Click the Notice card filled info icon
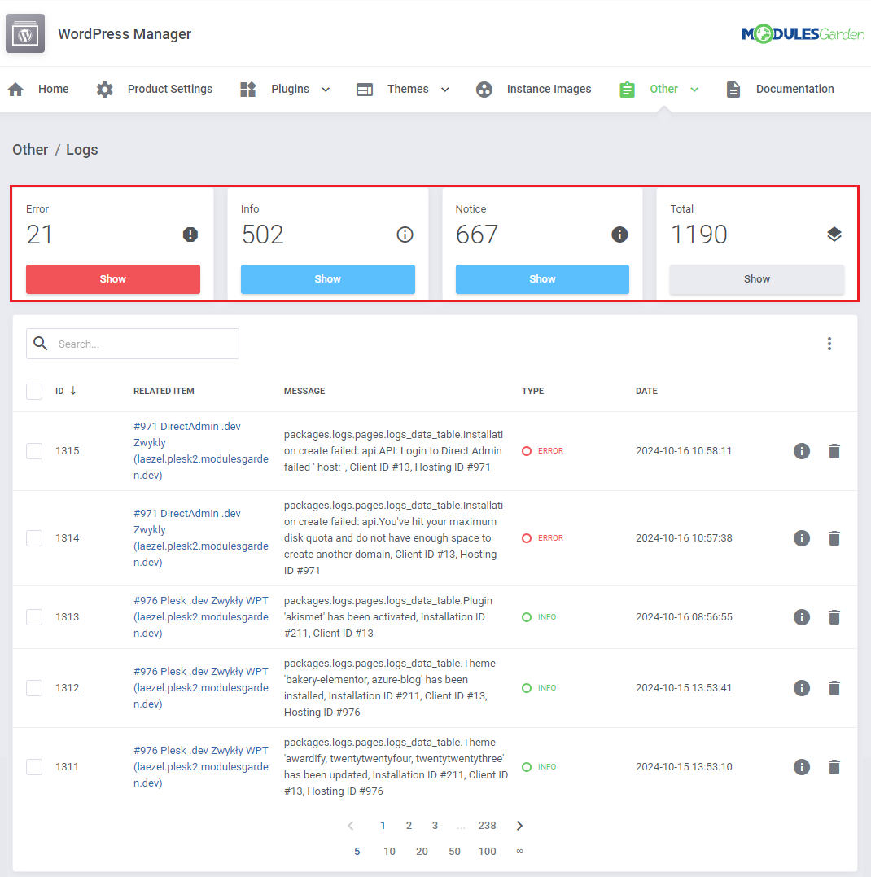Screen dimensions: 871x877 tap(619, 235)
